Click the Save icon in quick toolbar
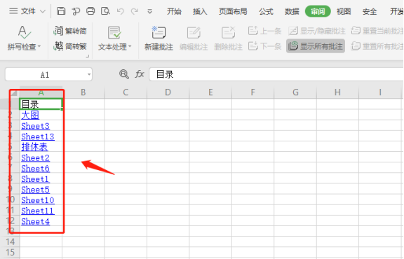 tap(61, 11)
